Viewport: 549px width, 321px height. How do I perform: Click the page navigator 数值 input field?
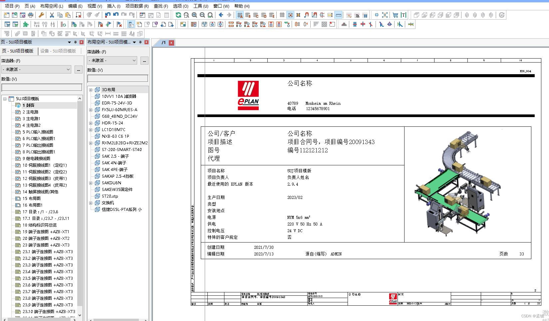42,87
